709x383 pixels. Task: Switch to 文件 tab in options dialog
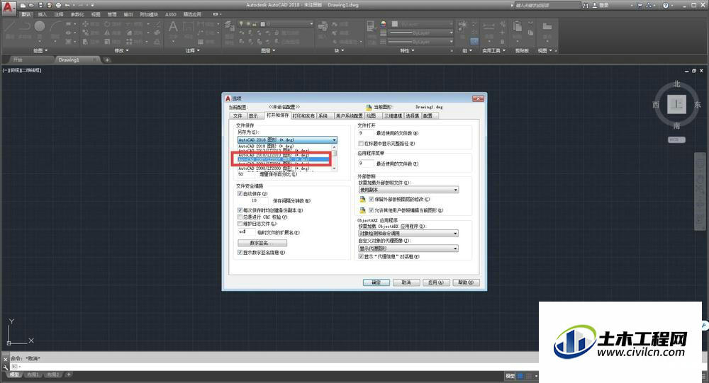[238, 116]
